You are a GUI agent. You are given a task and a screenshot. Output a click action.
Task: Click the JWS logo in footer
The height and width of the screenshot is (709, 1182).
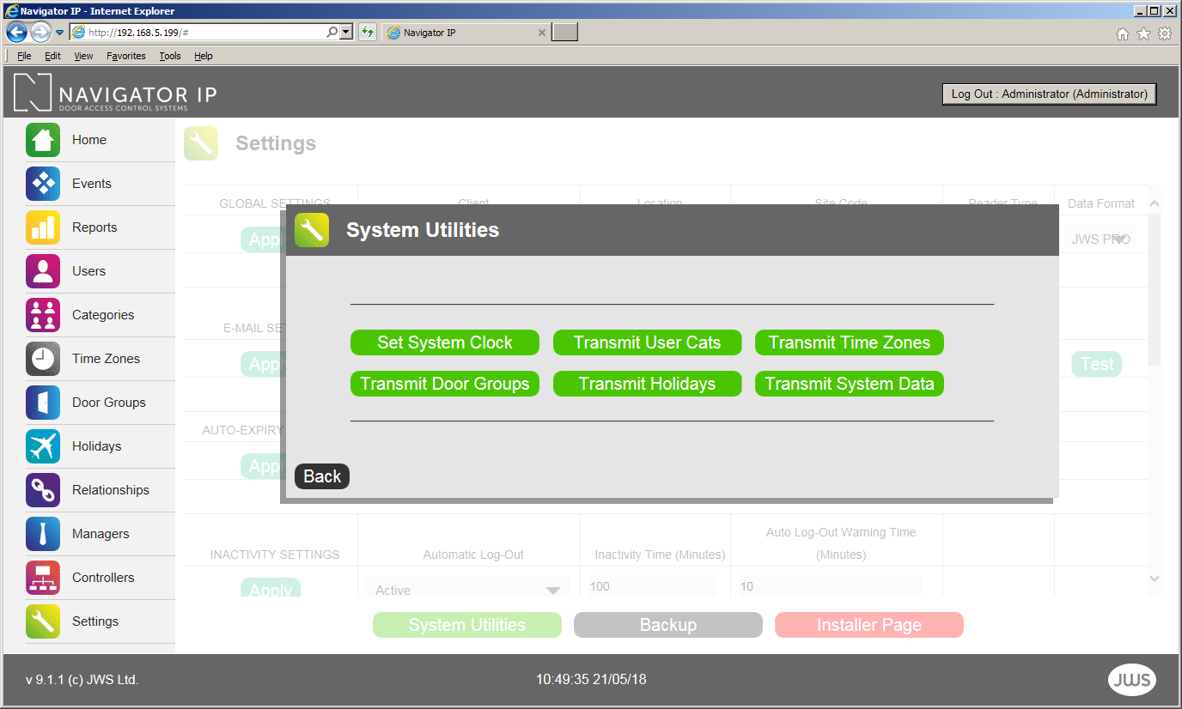point(1132,680)
